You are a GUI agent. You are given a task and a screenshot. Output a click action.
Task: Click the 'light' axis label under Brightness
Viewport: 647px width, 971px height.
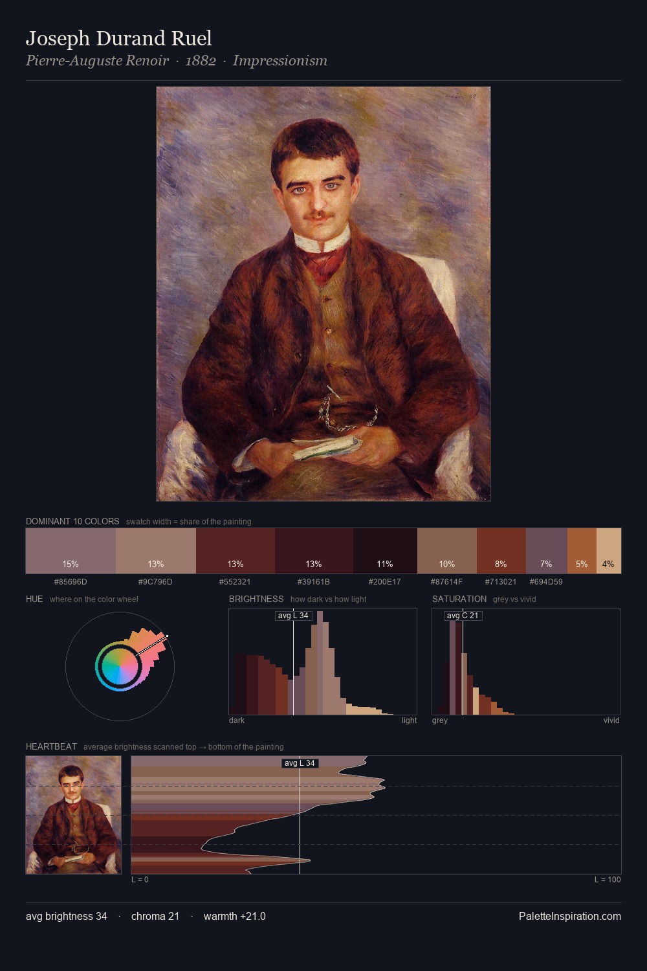409,720
